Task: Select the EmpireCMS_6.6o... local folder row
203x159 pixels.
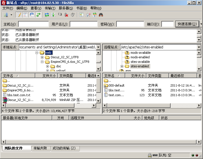Action: tap(49, 90)
